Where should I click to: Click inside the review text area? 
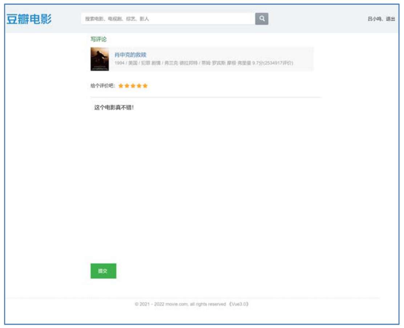205,178
